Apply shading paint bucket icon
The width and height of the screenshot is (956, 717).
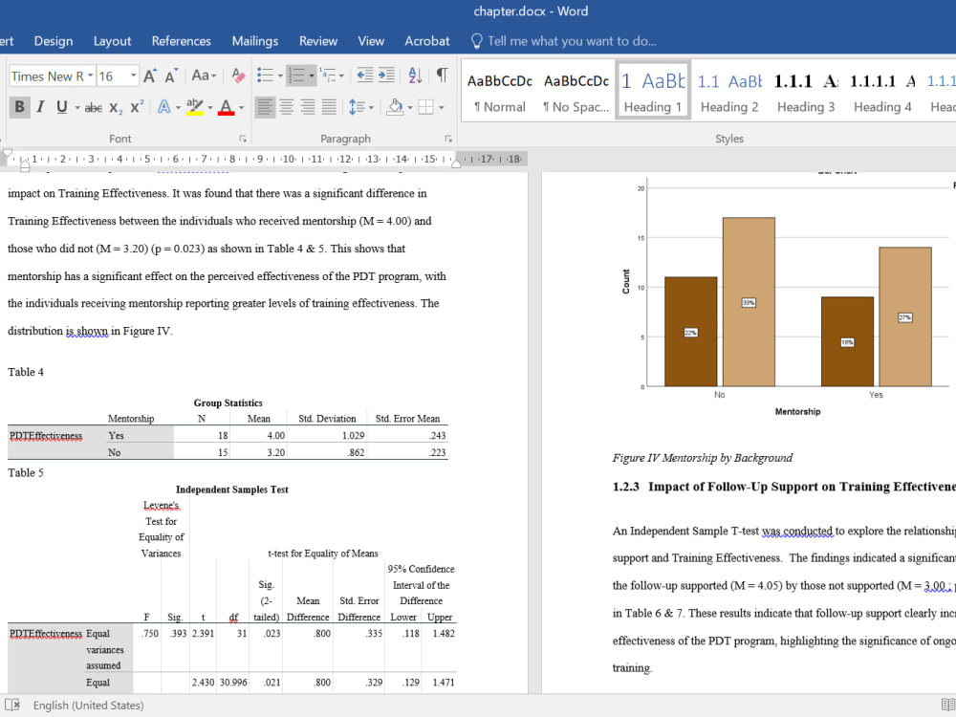[395, 107]
